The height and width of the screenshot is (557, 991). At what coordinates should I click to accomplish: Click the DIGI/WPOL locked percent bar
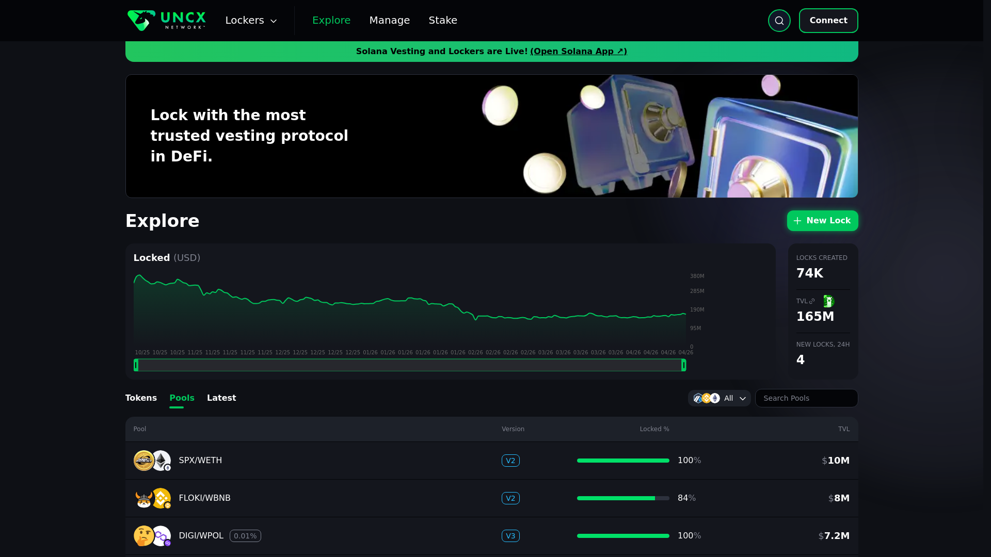click(623, 536)
